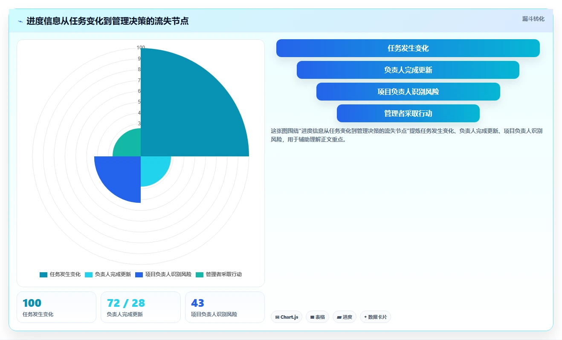Click the axis label 100 on chart

(141, 48)
